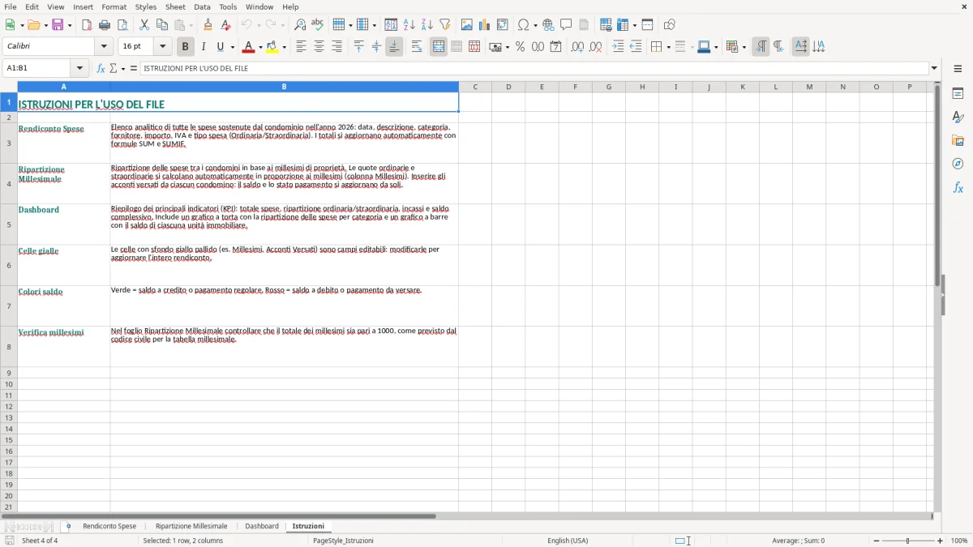Click the Insert Image icon
This screenshot has width=973, height=547.
pos(466,25)
